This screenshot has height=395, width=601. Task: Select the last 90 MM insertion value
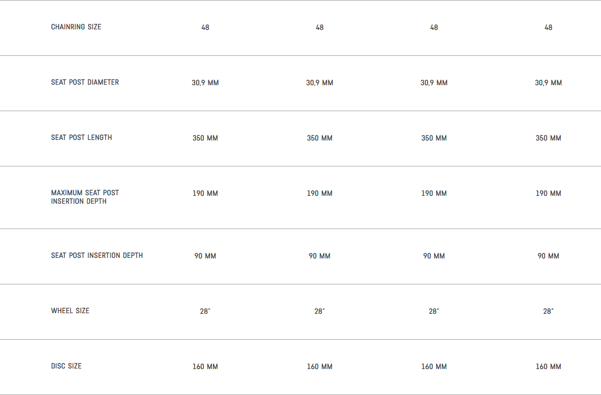548,256
